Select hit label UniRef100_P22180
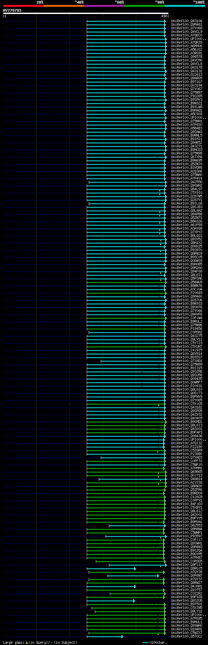This screenshot has height=645, width=208. pos(187,447)
